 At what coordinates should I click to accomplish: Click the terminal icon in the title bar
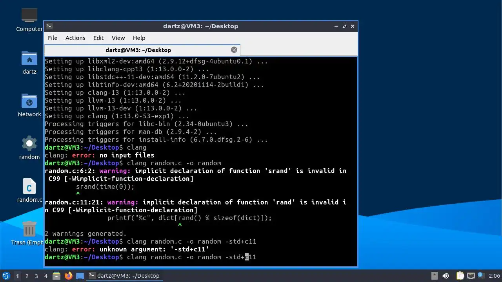[49, 26]
